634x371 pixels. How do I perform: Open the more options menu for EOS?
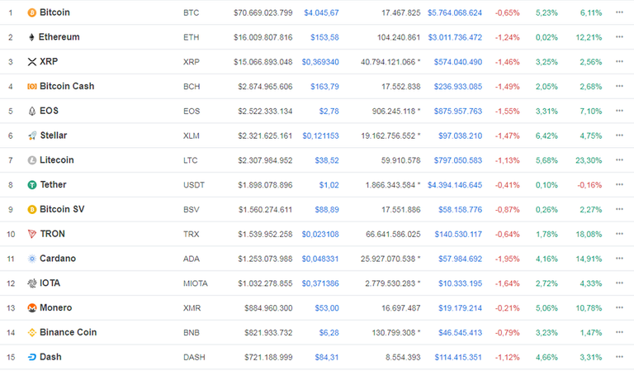pos(619,111)
